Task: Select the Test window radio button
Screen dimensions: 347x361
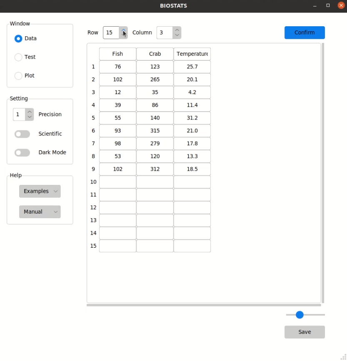Action: click(18, 57)
